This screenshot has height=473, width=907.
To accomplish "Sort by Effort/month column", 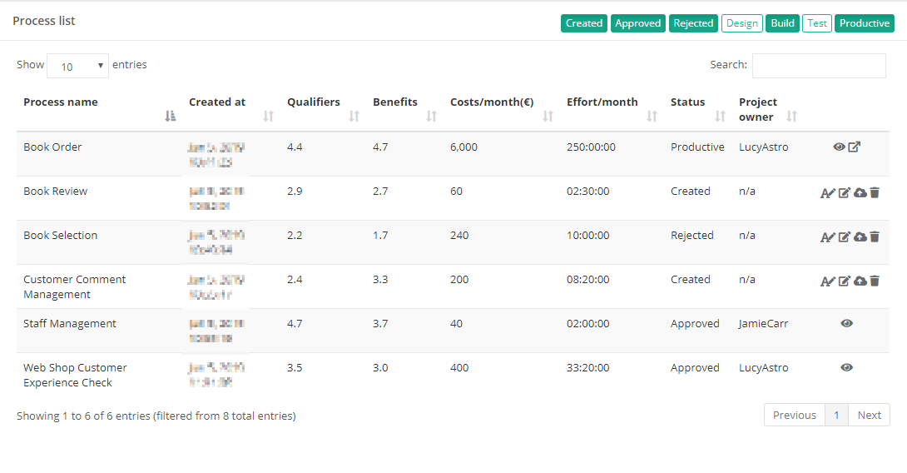I will click(652, 117).
